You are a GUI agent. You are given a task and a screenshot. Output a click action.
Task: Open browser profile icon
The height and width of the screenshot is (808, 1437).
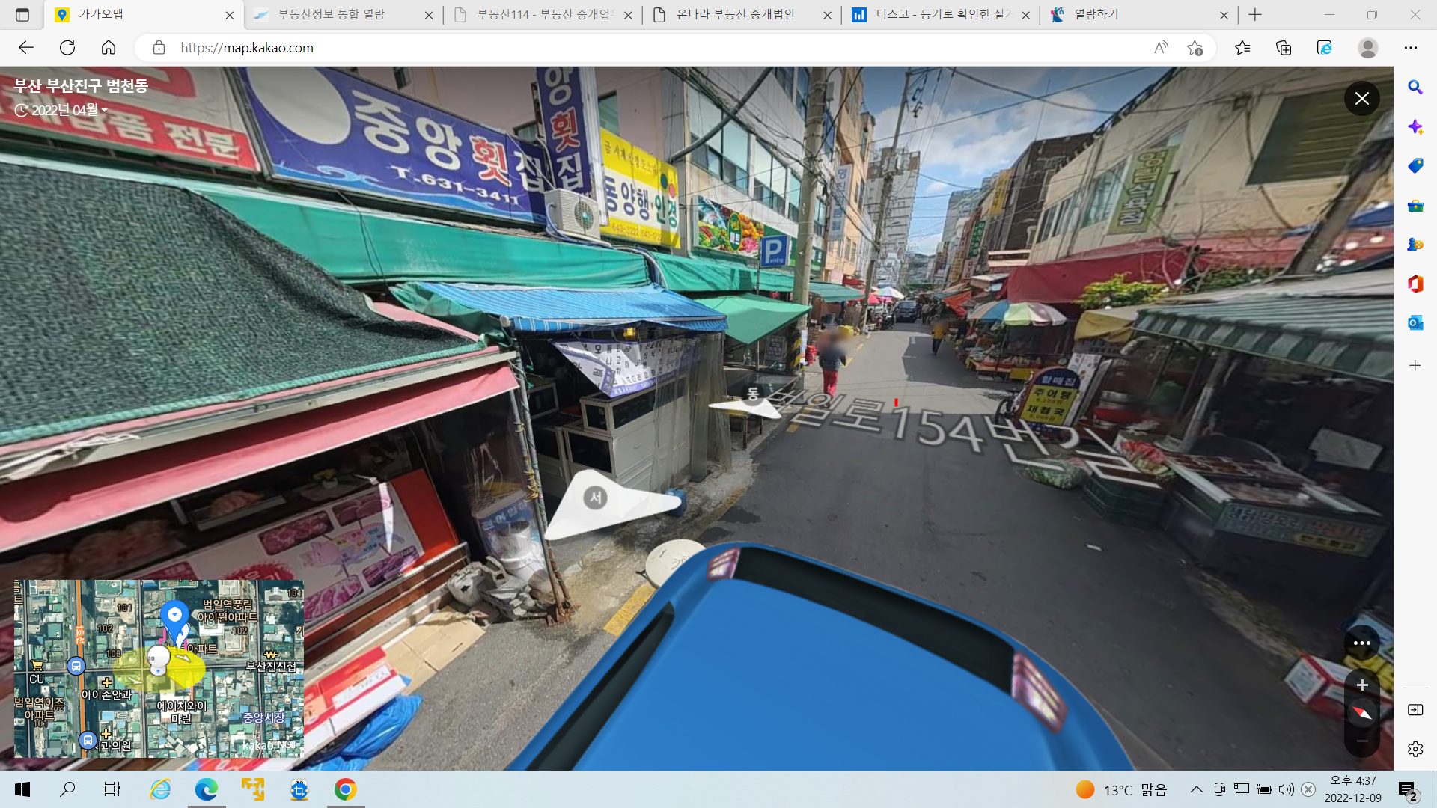(x=1368, y=48)
